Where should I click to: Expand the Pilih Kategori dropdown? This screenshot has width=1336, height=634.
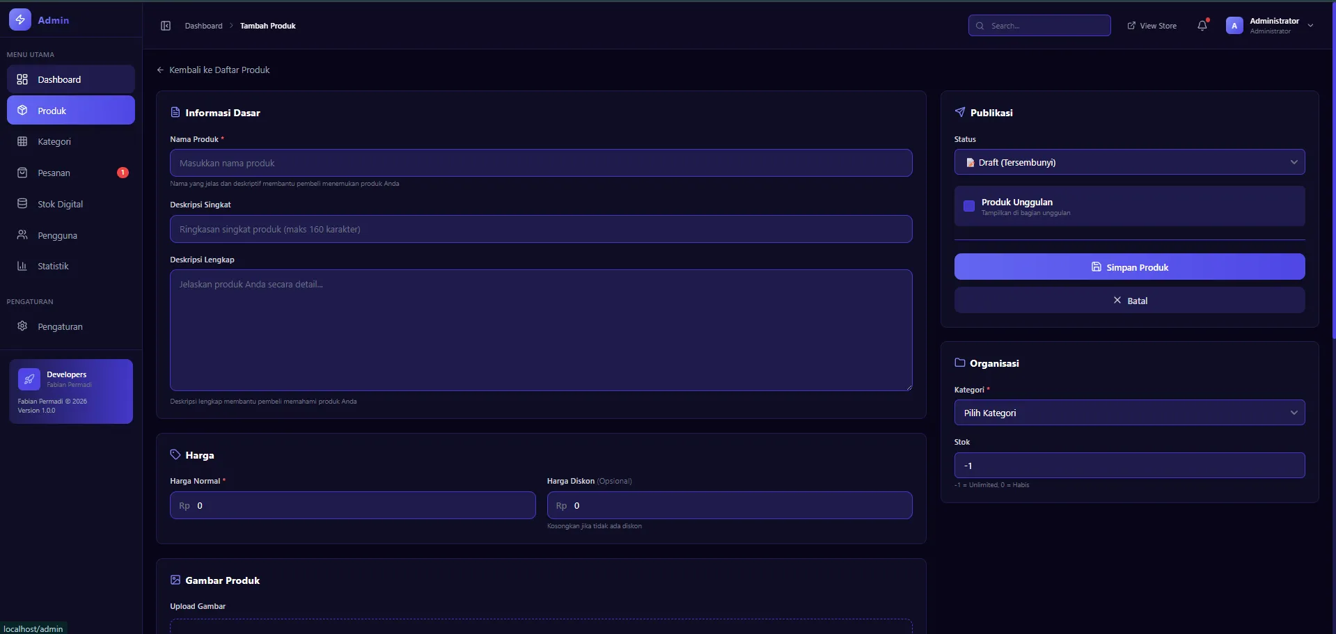pos(1129,413)
